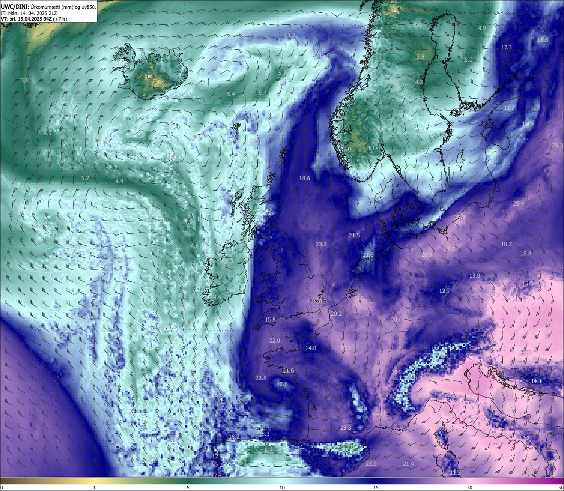This screenshot has height=491, width=564.
Task: Click the map value 18.8
Action: 526,253
